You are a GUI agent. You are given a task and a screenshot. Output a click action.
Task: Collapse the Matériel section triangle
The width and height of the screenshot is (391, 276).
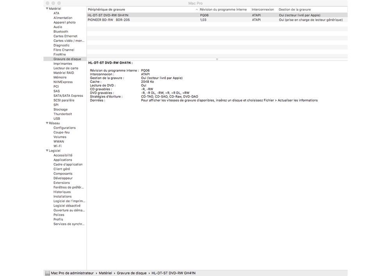47,9
